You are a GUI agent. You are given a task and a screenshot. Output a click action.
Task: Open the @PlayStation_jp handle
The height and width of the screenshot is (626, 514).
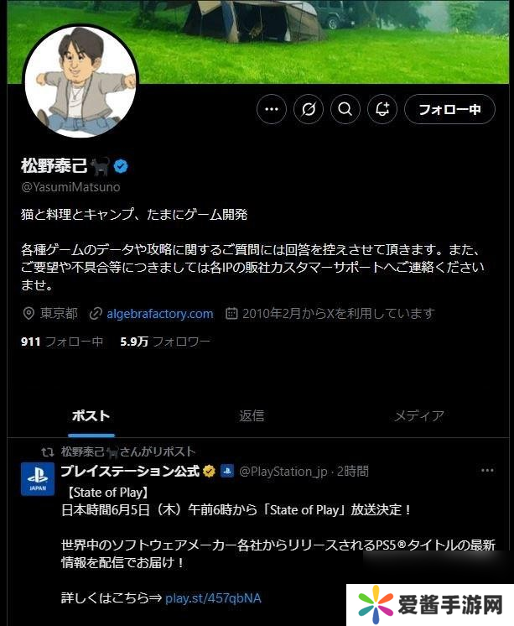pyautogui.click(x=283, y=472)
